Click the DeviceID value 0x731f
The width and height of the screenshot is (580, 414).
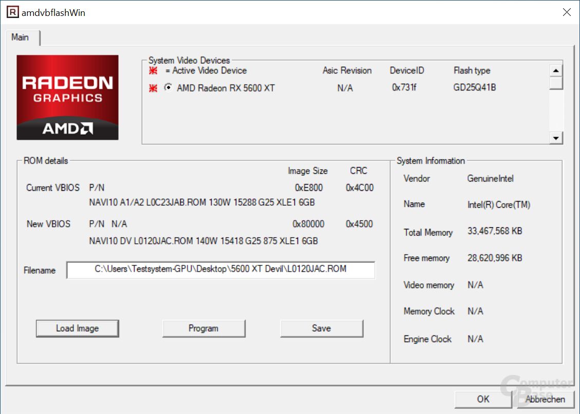pyautogui.click(x=404, y=87)
